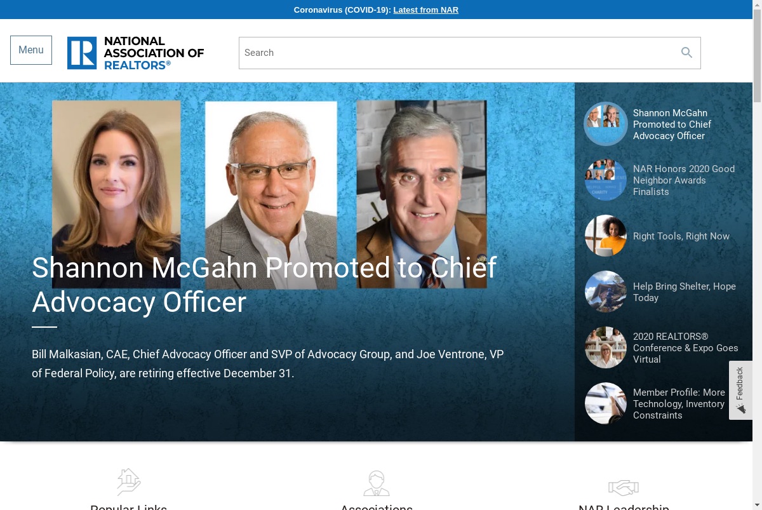Open the Feedback side tab
This screenshot has height=510, width=762.
coord(740,390)
